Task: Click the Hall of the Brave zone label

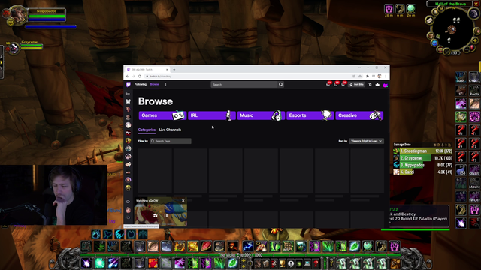Action: [450, 4]
